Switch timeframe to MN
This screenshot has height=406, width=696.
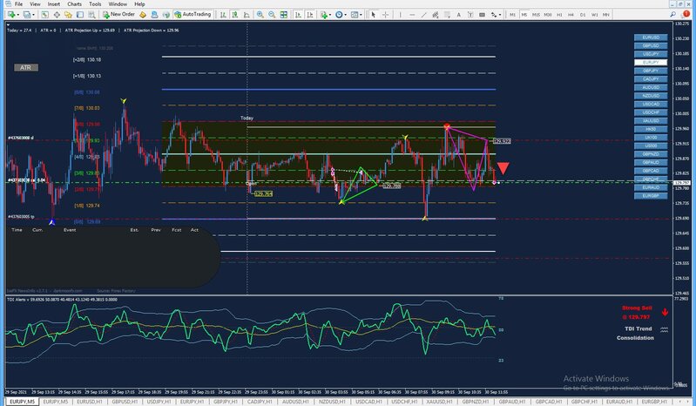(x=606, y=15)
